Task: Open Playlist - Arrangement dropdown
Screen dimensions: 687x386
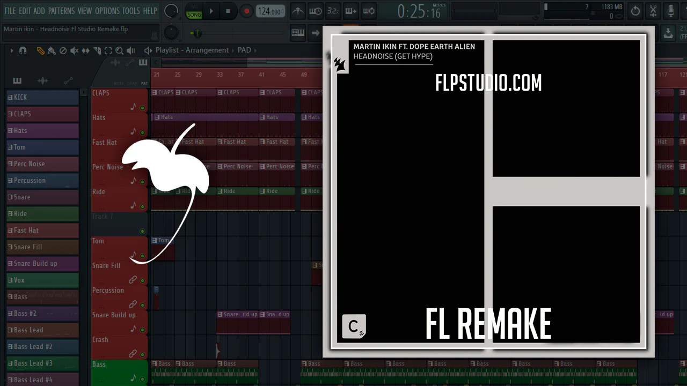Action: click(192, 50)
